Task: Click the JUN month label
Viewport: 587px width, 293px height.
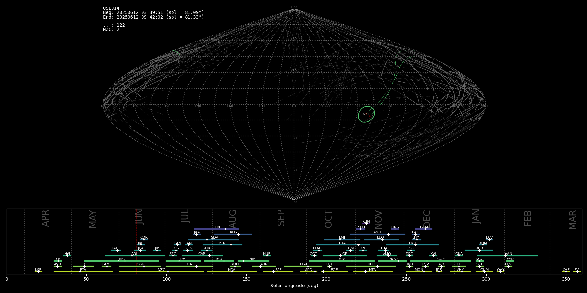Action: (140, 217)
